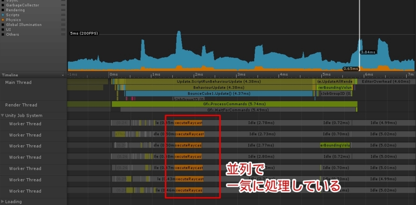Select the BehaviourUpdate (4.38ms) sample bar

coord(219,87)
